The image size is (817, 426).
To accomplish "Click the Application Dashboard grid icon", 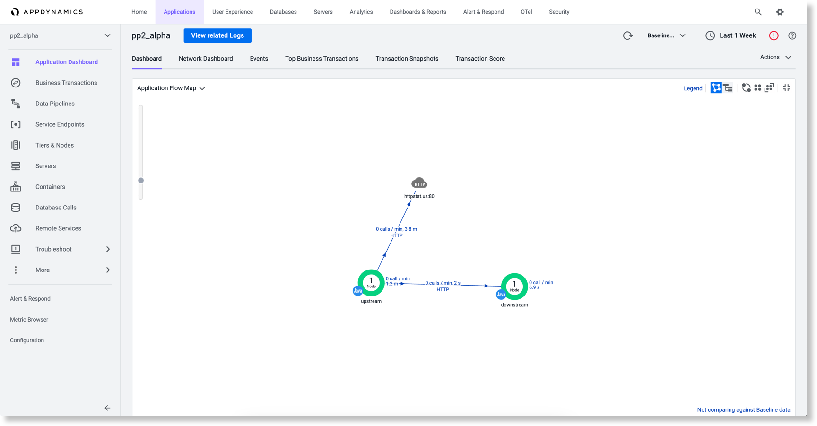I will point(16,62).
